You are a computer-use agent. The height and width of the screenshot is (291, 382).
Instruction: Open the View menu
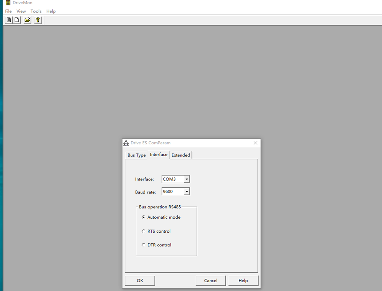(21, 11)
